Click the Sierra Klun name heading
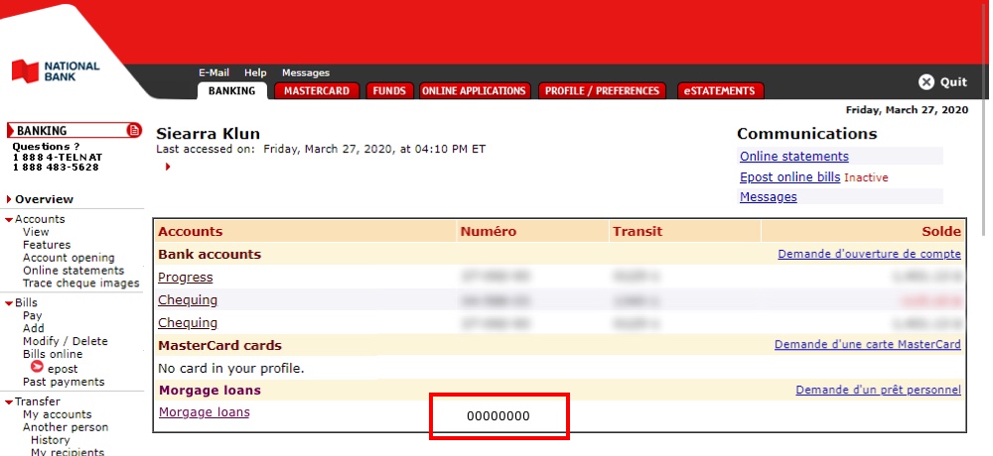 pos(209,134)
